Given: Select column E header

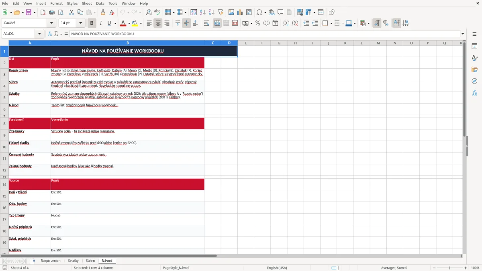Looking at the screenshot, I should (245, 43).
